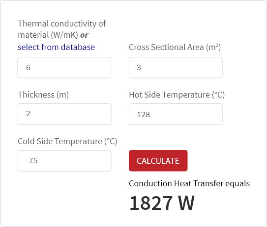Image resolution: width=267 pixels, height=227 pixels.
Task: Focus the Hot Side Temperature input
Action: click(176, 114)
